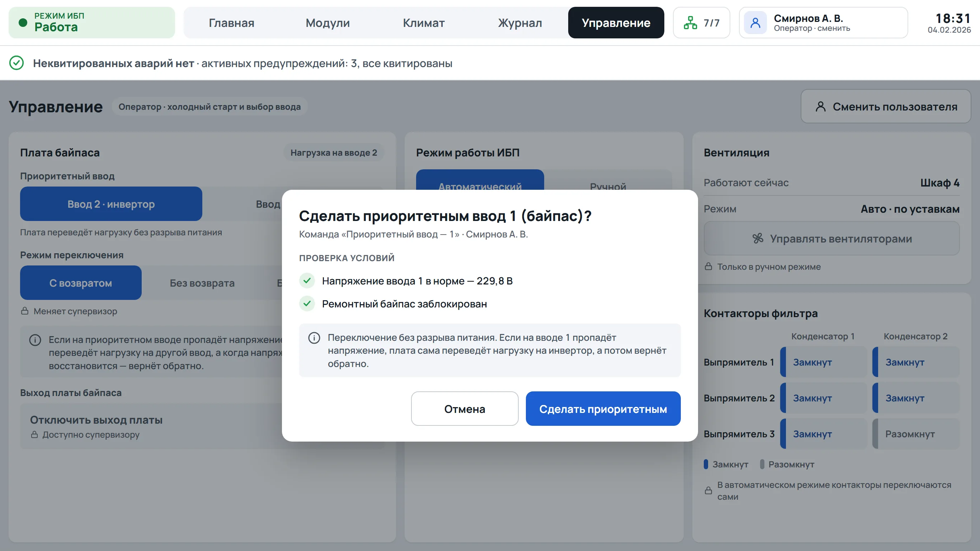Click the green checkmark icon in alarm banner

pyautogui.click(x=17, y=63)
